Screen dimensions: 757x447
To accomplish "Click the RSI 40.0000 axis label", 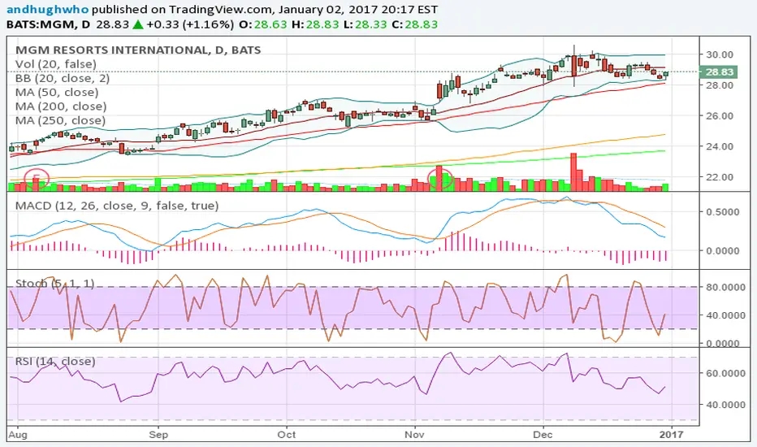I will pos(725,405).
